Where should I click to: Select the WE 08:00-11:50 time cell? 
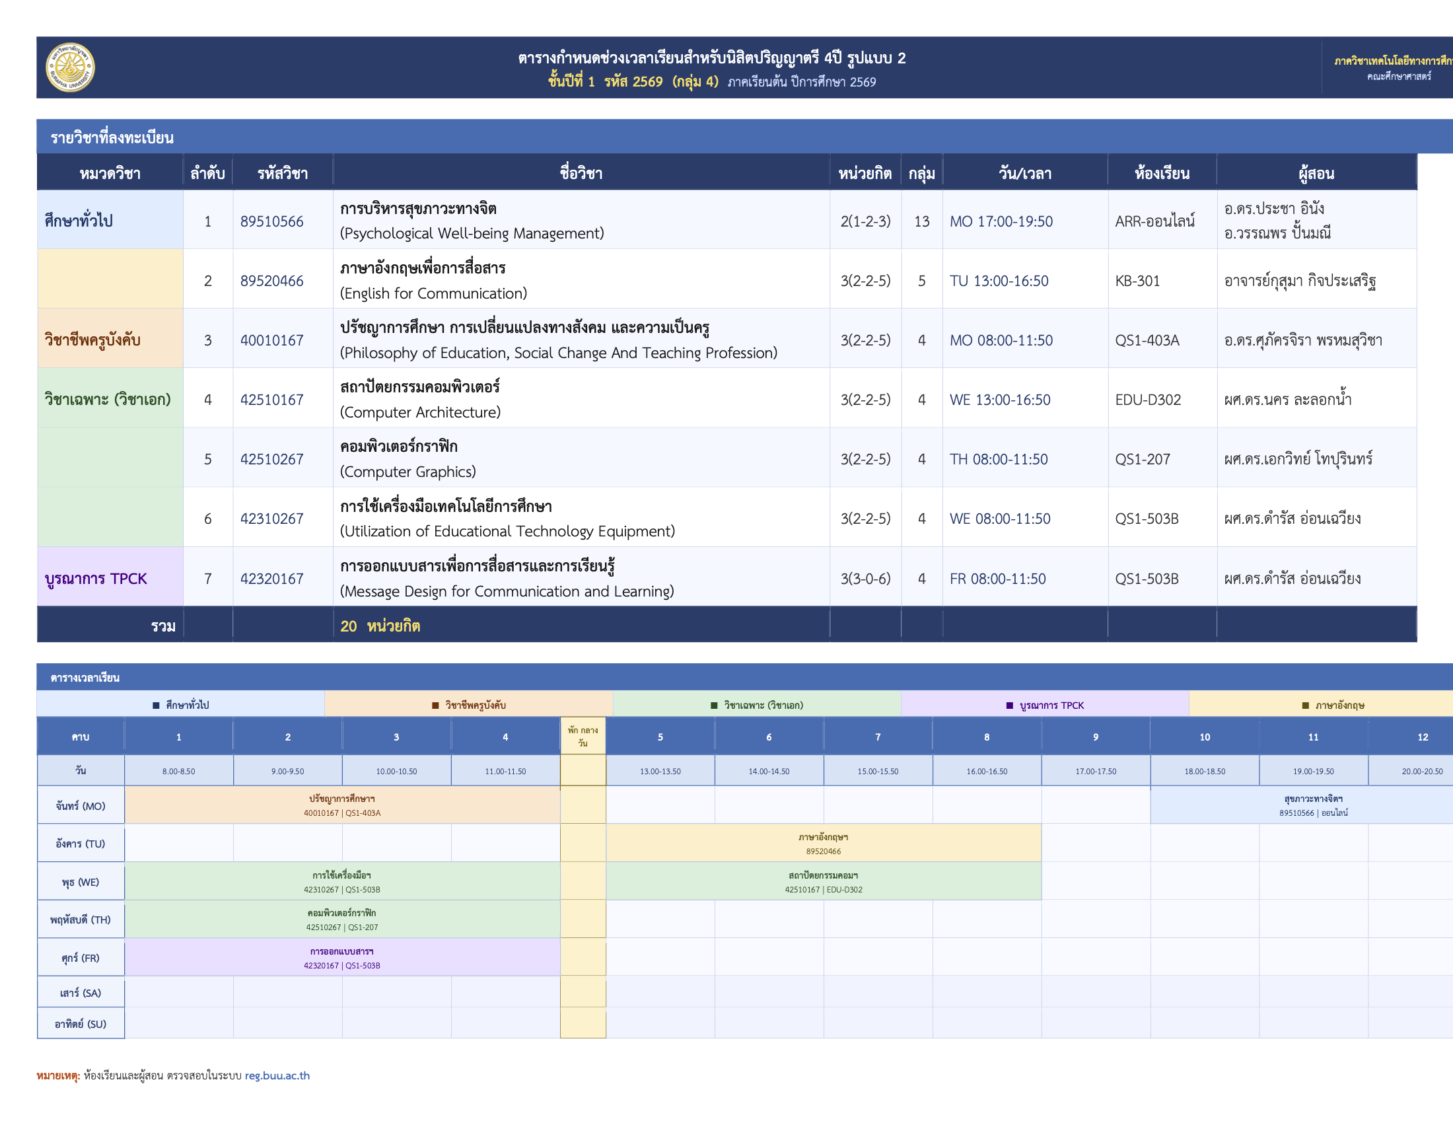[1025, 519]
